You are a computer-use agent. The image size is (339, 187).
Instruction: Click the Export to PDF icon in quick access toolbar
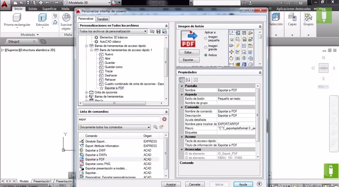[114, 3]
